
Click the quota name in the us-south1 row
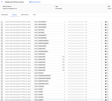coord(18,97)
